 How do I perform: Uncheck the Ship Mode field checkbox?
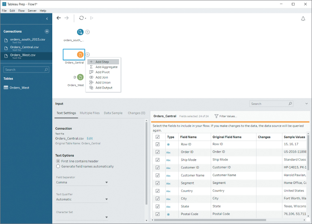point(158,160)
